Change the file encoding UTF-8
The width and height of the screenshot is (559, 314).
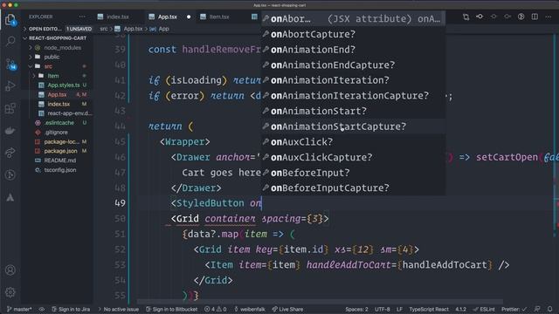[x=383, y=309]
